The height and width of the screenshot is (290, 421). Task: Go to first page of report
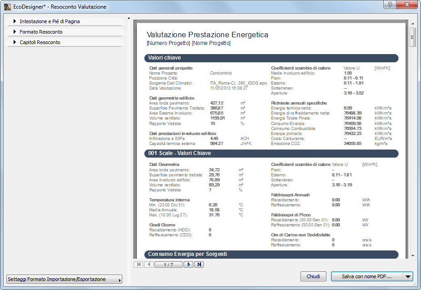pyautogui.click(x=139, y=265)
